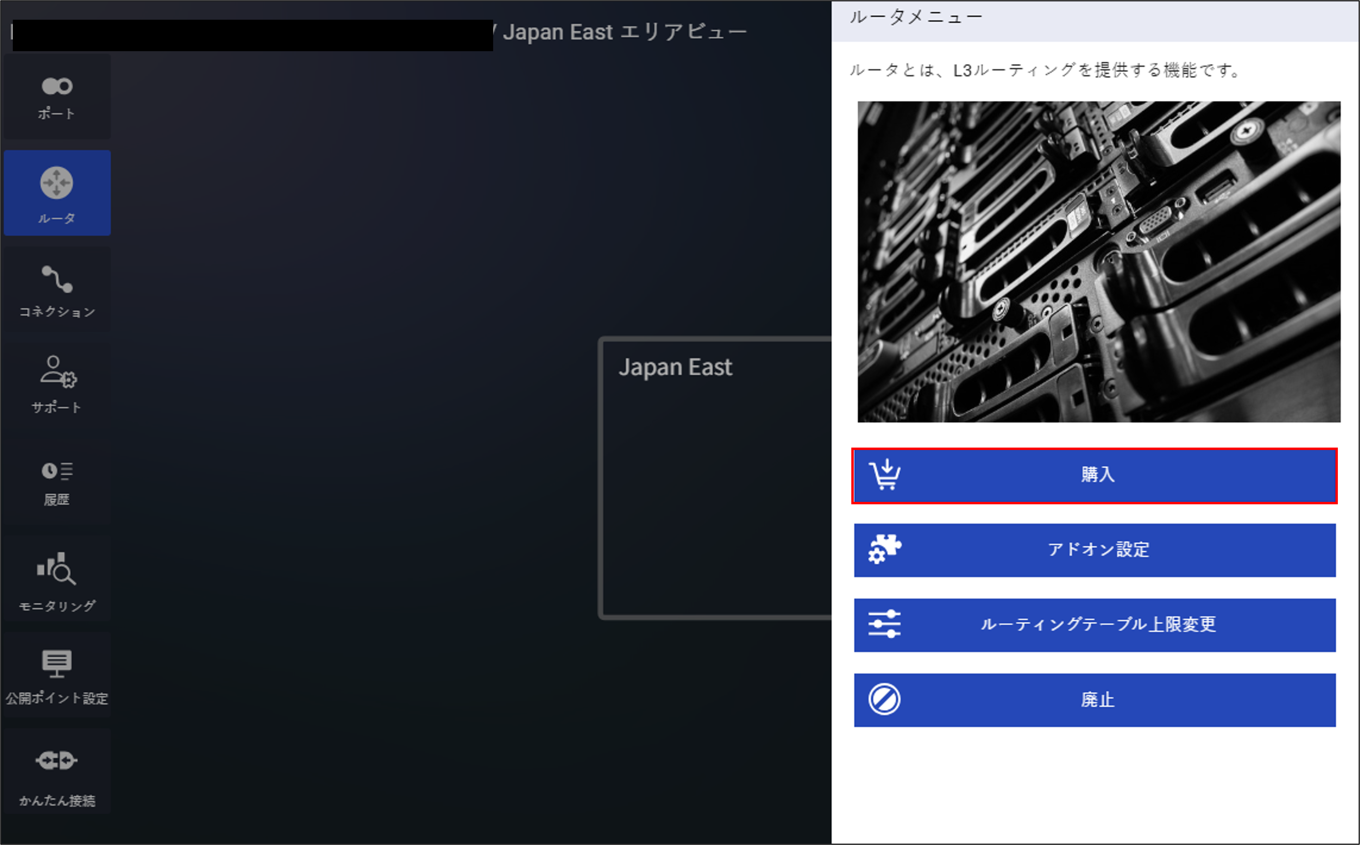The image size is (1360, 845).
Task: Click the 購入 purchase button
Action: 1095,476
